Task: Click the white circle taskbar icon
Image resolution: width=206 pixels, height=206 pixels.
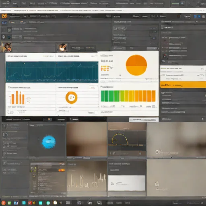Action: point(55,202)
